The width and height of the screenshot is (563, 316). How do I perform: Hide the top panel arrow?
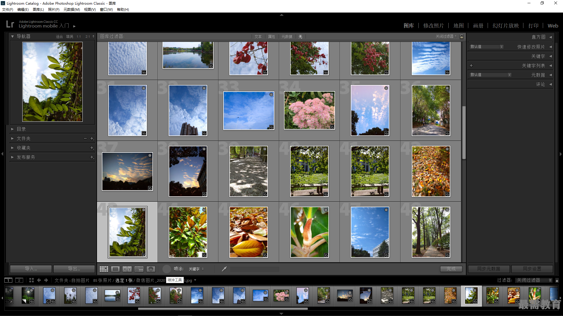point(281,15)
